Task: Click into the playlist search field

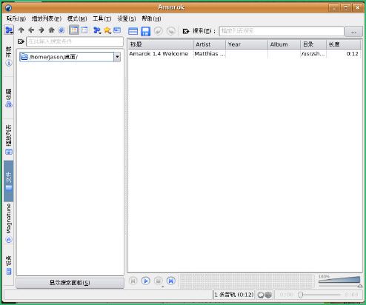Action: [282, 31]
